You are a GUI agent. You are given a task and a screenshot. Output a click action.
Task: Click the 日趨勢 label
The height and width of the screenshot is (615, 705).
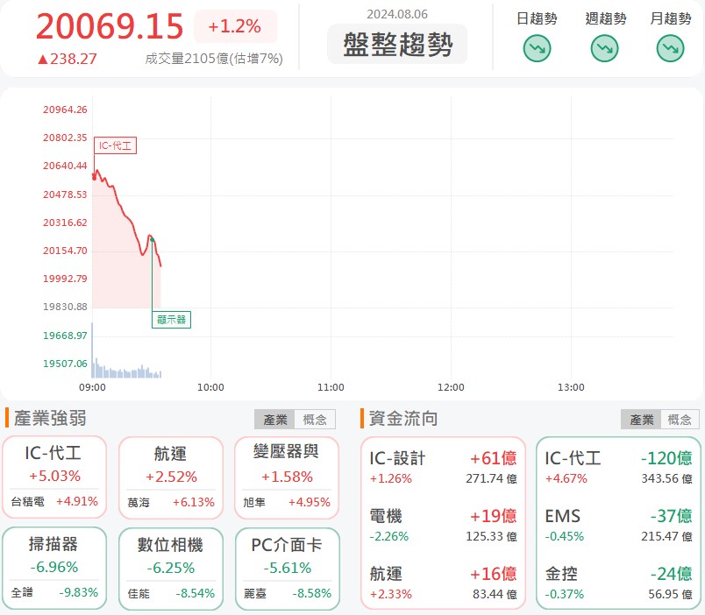[x=537, y=18]
